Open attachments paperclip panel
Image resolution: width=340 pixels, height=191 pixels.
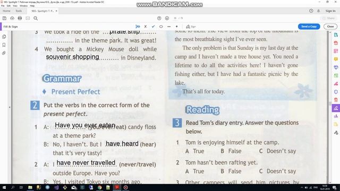tap(4, 53)
